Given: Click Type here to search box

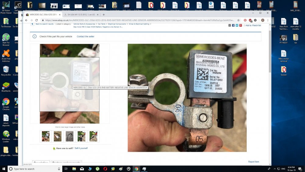Looking at the screenshot, I should pyautogui.click(x=35, y=169).
